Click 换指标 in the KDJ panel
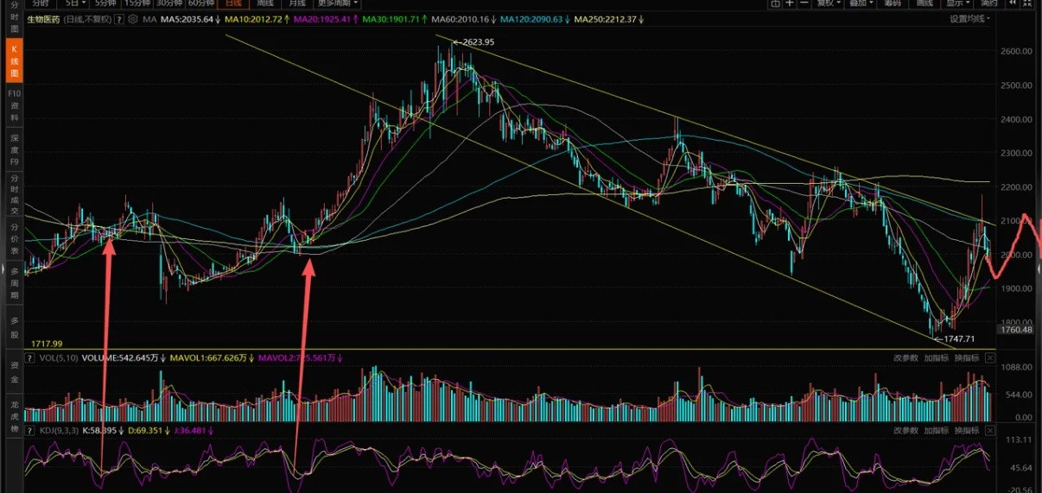This screenshot has height=493, width=1042. point(967,429)
